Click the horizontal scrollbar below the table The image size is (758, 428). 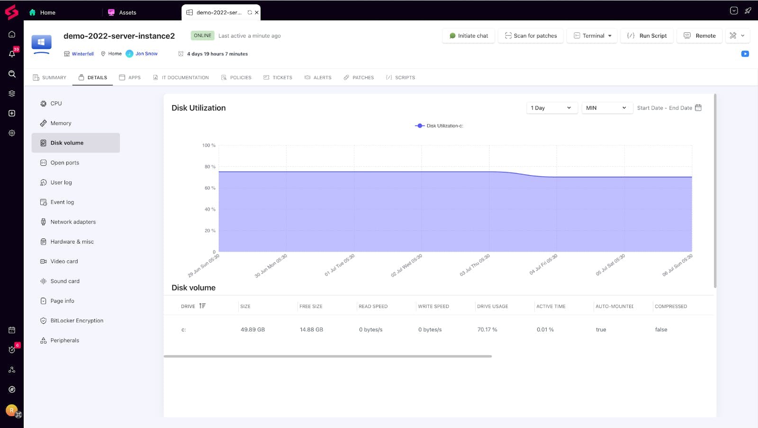(x=328, y=356)
